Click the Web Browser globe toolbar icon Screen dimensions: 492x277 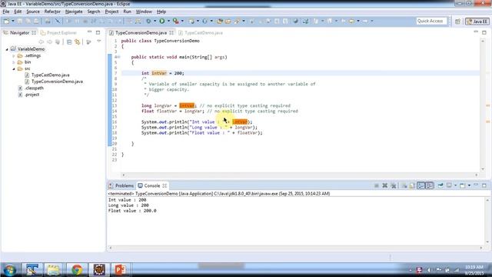(295, 21)
